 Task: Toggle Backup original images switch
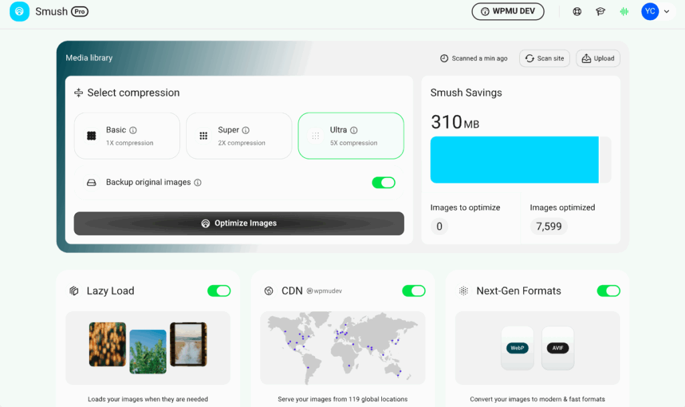(x=383, y=183)
